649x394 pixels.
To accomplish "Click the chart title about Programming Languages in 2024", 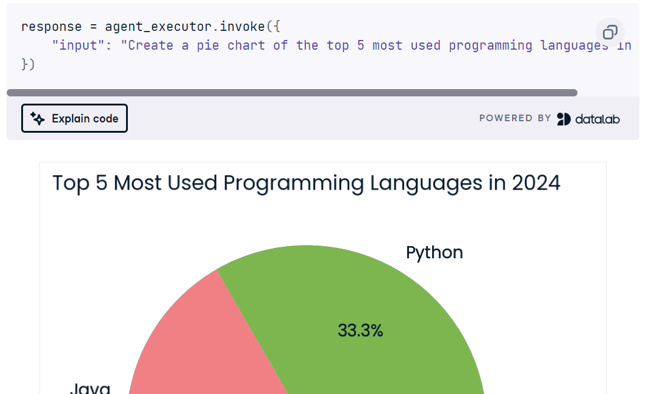I will click(x=306, y=183).
